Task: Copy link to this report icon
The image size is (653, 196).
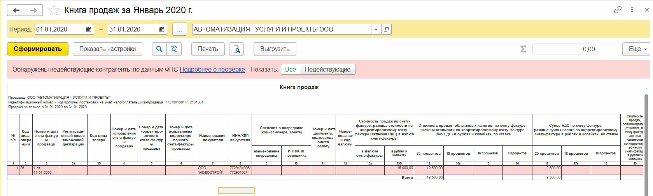Action: [618, 10]
